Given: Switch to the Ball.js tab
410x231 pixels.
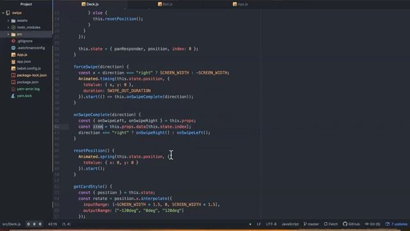Looking at the screenshot, I should (165, 4).
